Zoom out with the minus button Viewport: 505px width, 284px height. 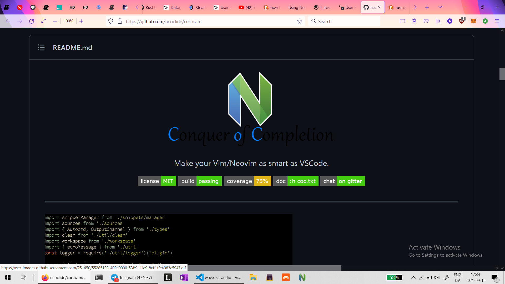click(x=55, y=21)
